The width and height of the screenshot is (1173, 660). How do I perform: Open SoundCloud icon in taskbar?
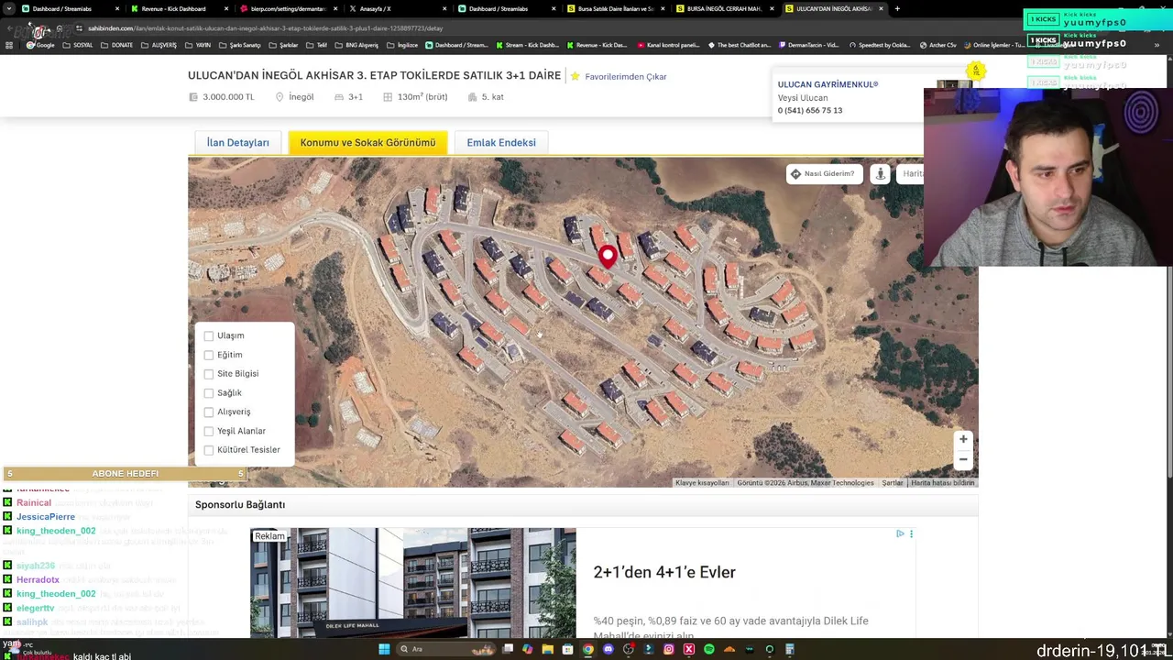(x=729, y=649)
